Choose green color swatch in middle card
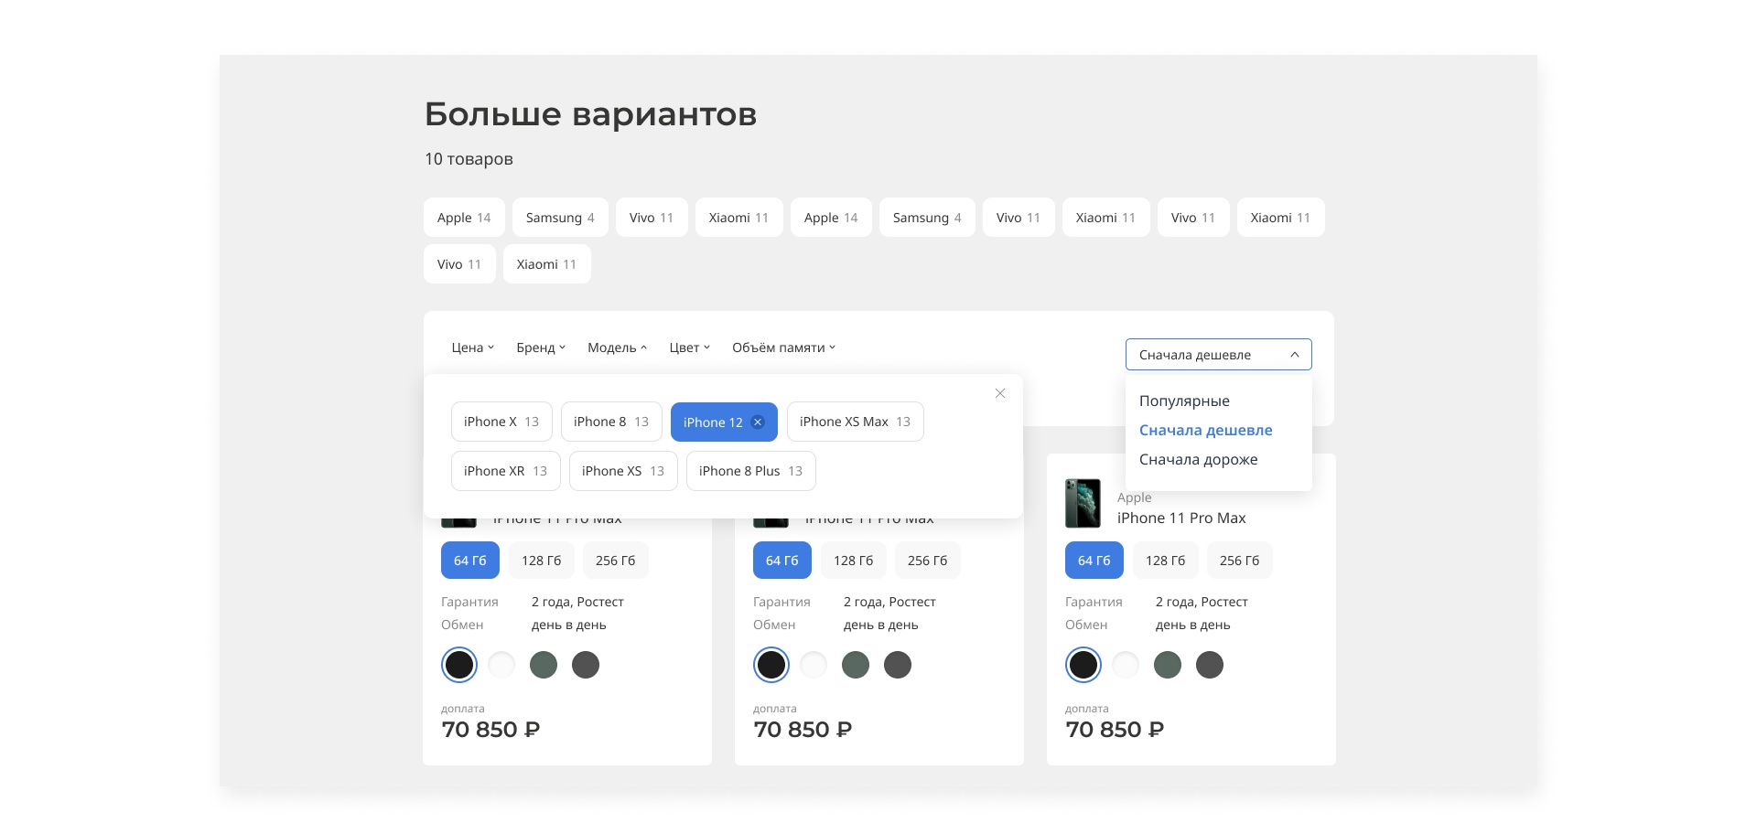The width and height of the screenshot is (1757, 823). (x=856, y=665)
